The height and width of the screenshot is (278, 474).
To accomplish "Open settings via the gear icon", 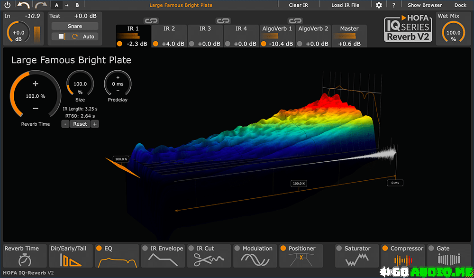I will pyautogui.click(x=379, y=5).
